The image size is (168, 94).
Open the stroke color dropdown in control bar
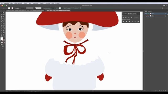(x=14, y=8)
